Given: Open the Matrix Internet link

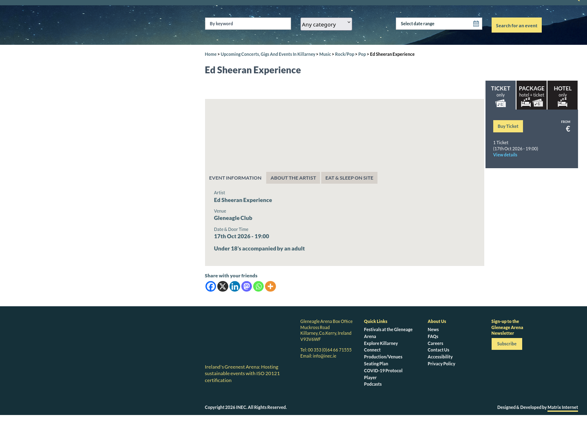Looking at the screenshot, I should point(563,407).
